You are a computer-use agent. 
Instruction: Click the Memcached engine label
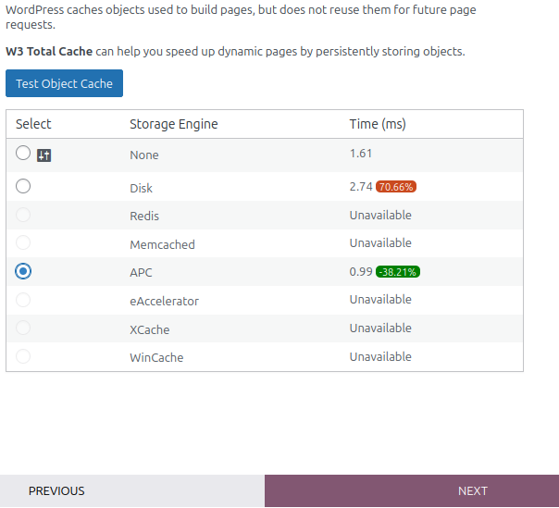[162, 244]
